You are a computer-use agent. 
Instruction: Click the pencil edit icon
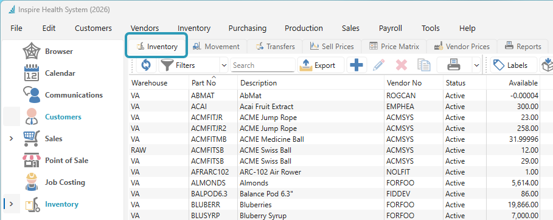point(379,65)
